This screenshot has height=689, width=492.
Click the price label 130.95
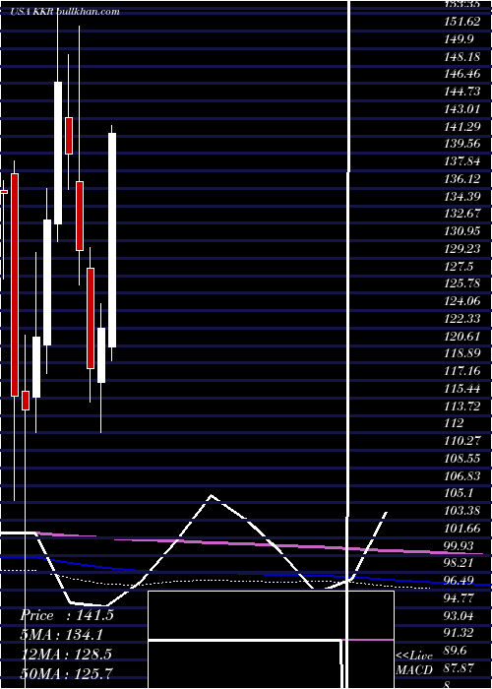click(462, 231)
